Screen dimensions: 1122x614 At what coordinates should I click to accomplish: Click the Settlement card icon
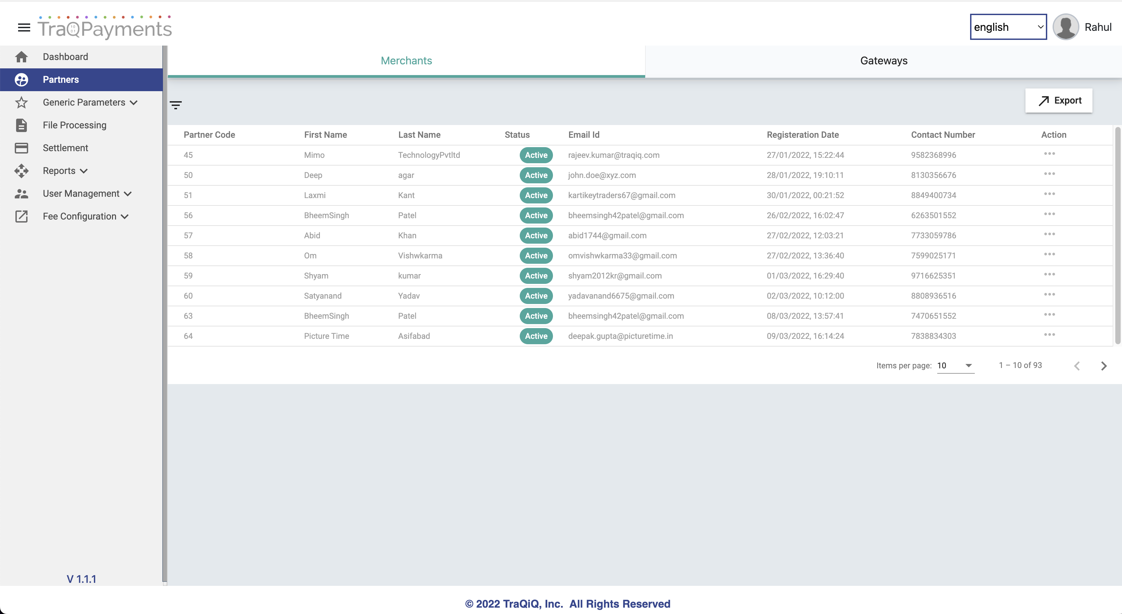pos(21,148)
